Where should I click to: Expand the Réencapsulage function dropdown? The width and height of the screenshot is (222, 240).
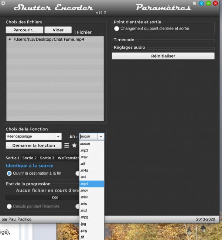58,136
